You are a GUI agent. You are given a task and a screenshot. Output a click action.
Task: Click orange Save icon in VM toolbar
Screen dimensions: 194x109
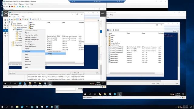click(14, 7)
